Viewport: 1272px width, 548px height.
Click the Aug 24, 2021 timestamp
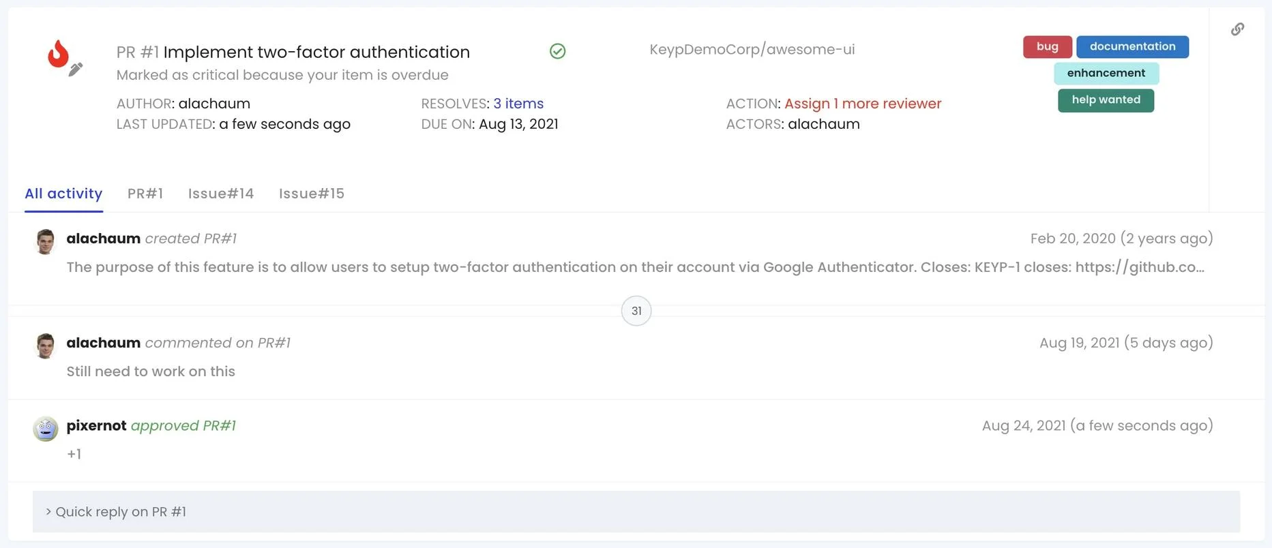coord(1097,425)
